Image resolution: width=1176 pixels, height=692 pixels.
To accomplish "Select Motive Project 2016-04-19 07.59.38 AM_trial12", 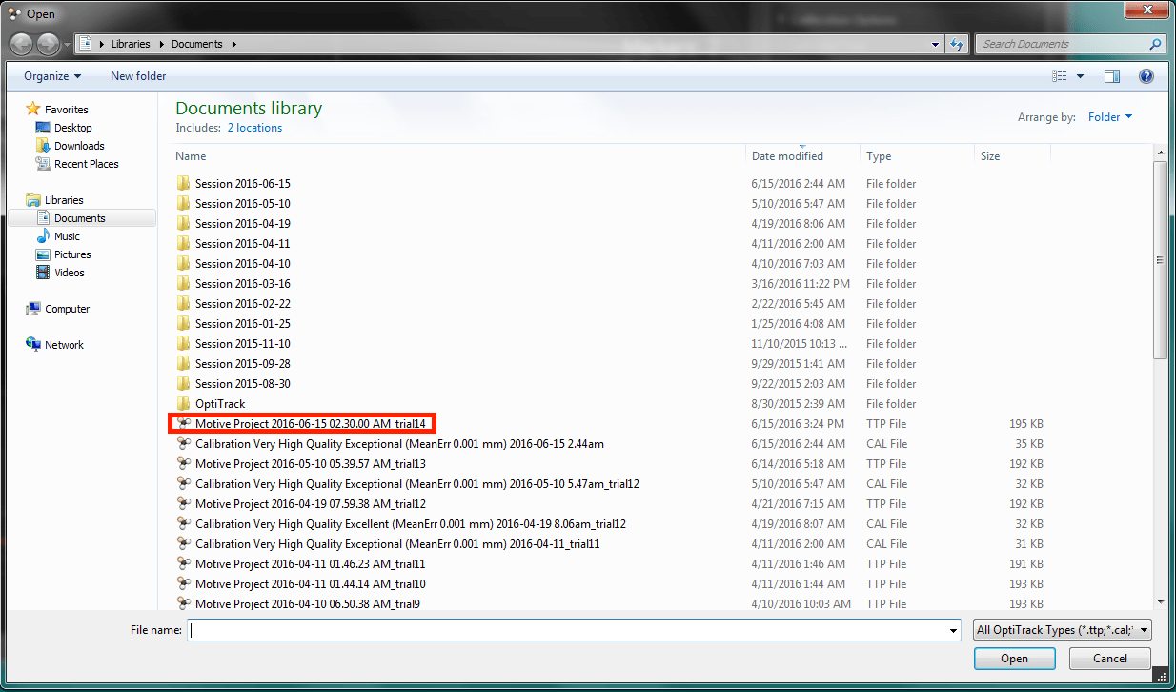I will click(311, 503).
